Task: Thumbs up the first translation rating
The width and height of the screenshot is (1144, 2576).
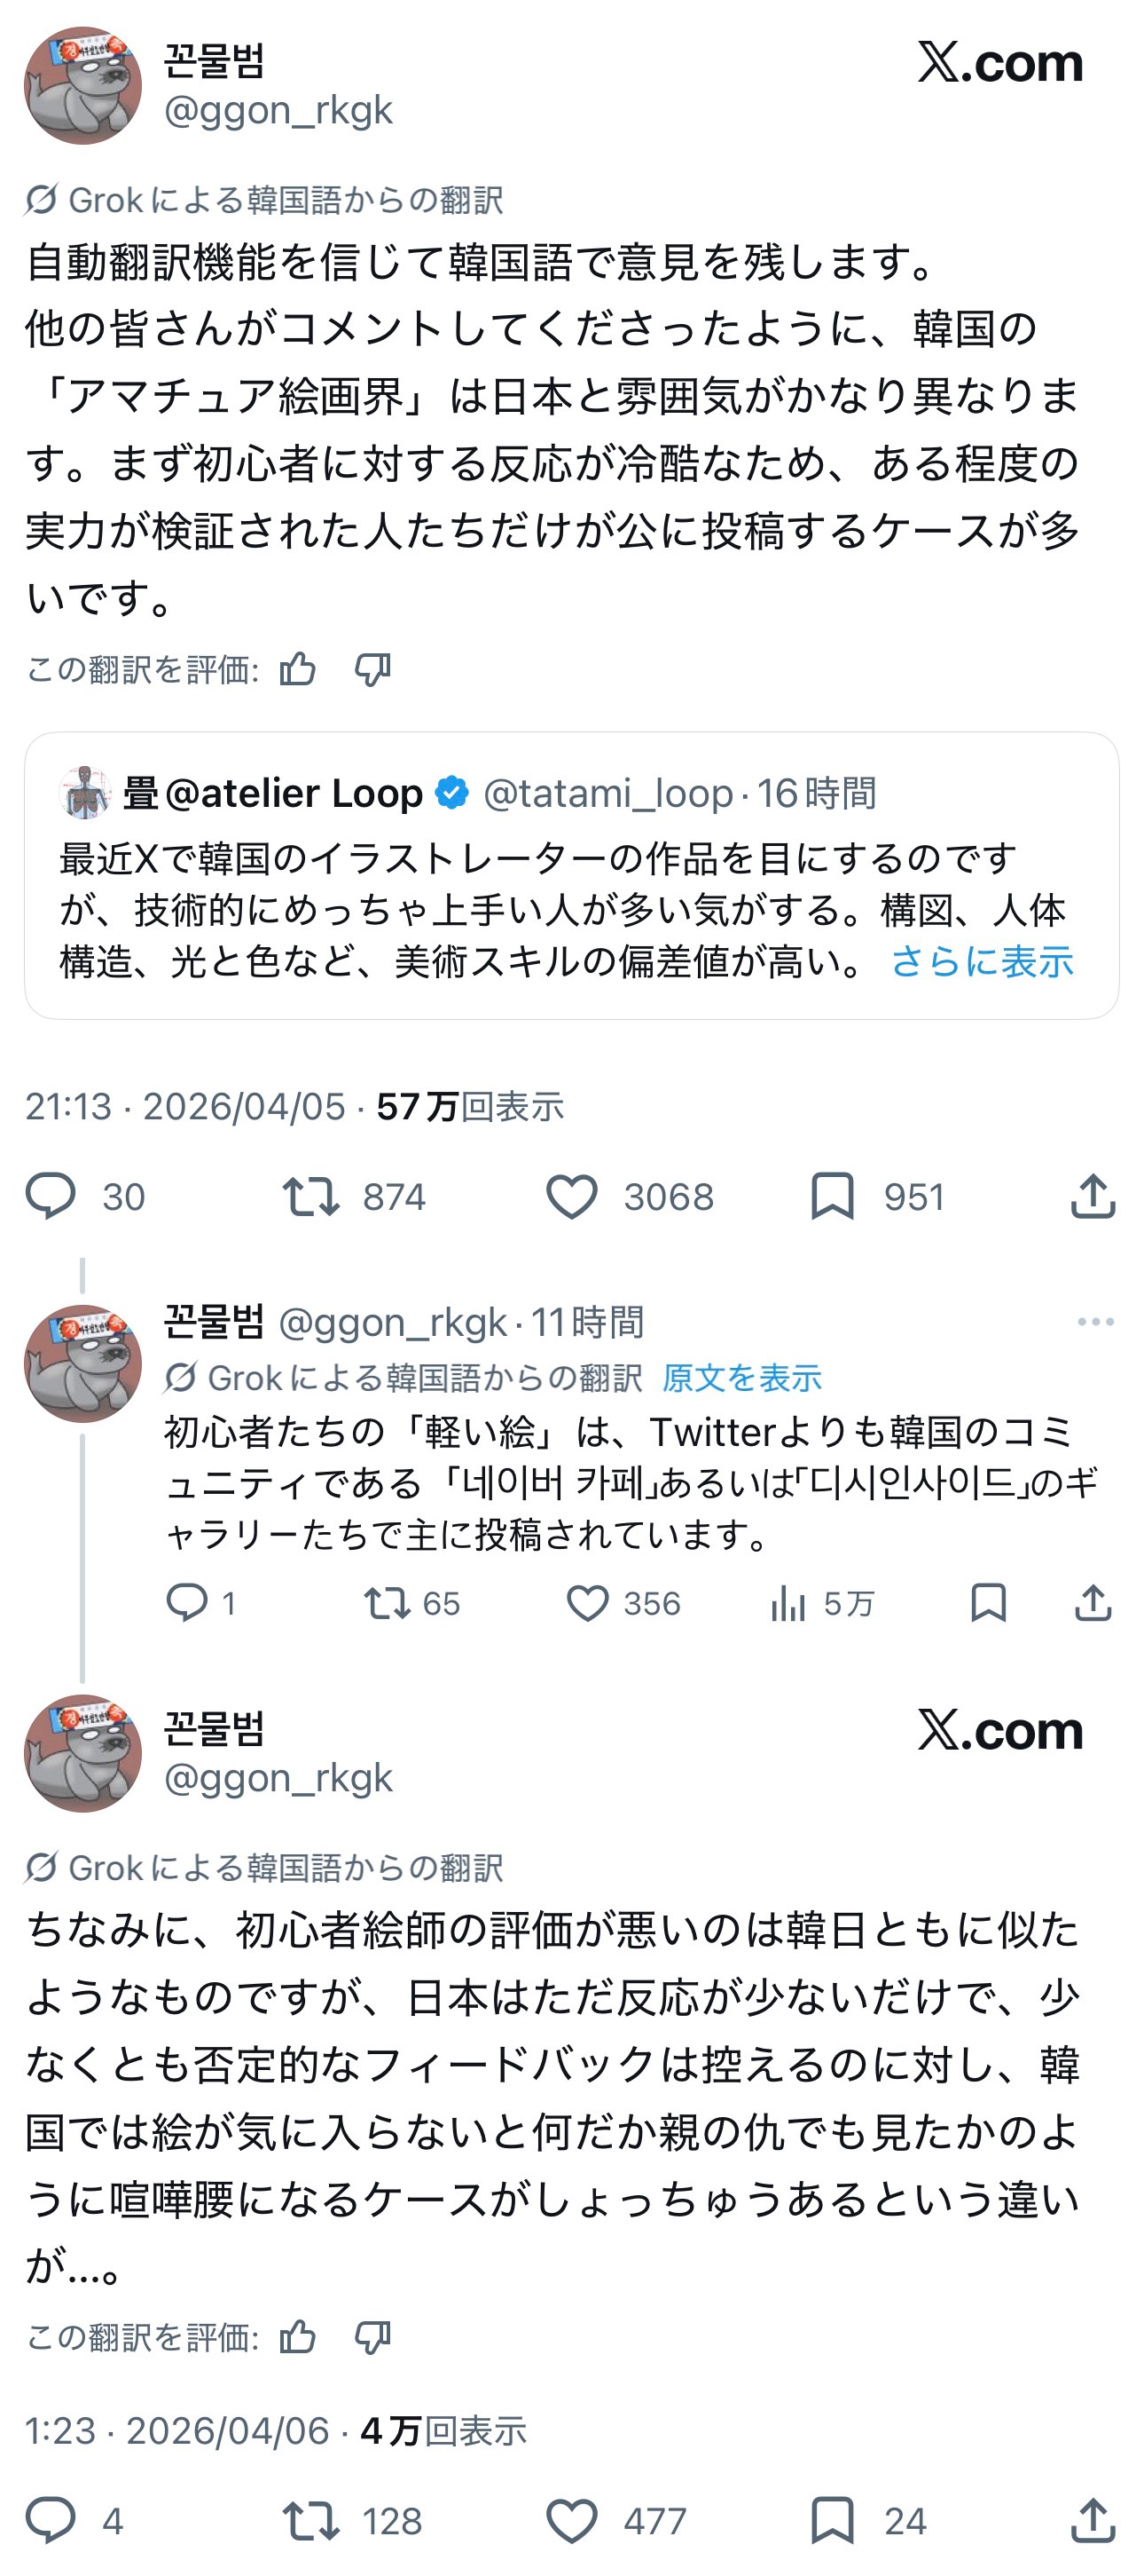Action: [x=298, y=669]
